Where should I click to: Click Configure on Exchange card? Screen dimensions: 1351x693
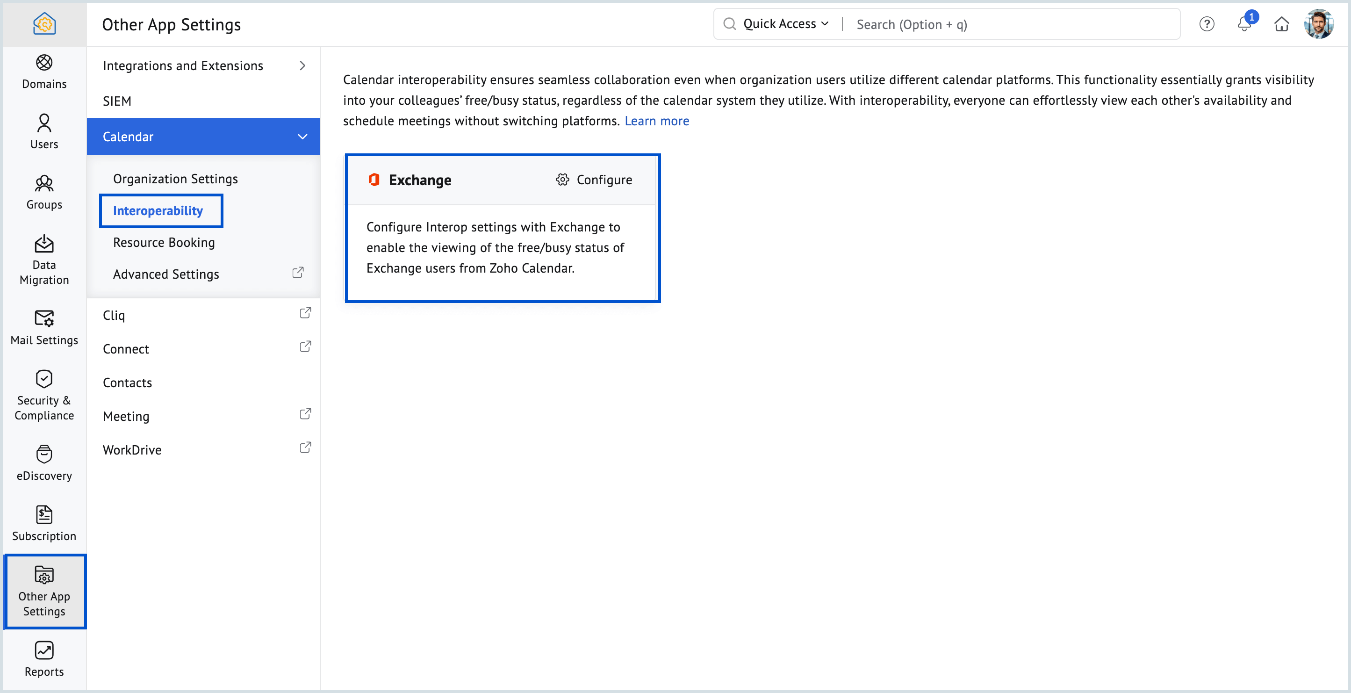[594, 180]
